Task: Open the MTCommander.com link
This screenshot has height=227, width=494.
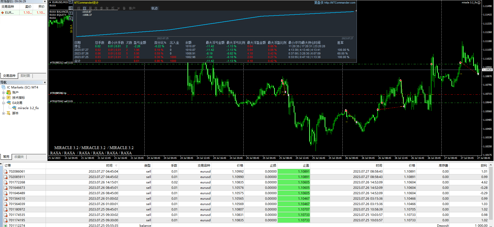Action: tap(340, 3)
